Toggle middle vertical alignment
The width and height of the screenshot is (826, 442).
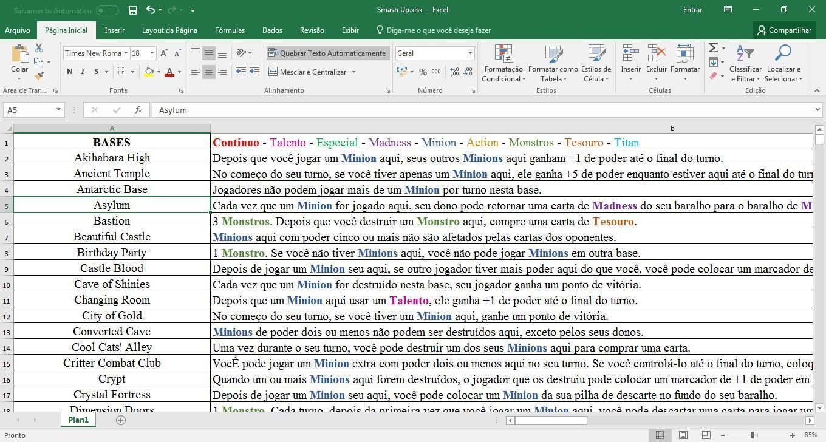pyautogui.click(x=208, y=53)
